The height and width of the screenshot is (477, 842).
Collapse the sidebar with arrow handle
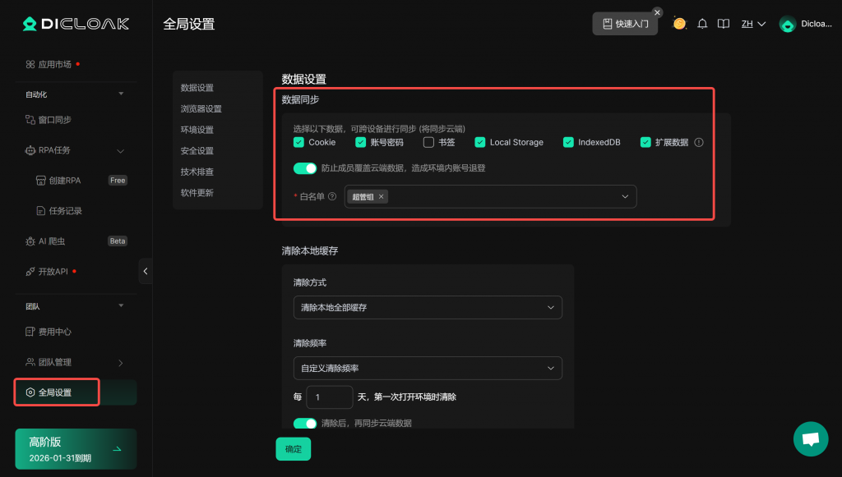pos(146,271)
